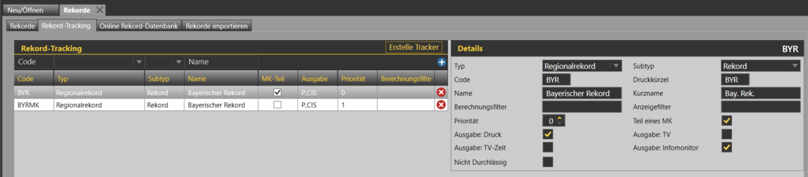This screenshot has height=177, width=808.
Task: Click Rekord subtype cell in BYRMK row
Action: pyautogui.click(x=164, y=105)
